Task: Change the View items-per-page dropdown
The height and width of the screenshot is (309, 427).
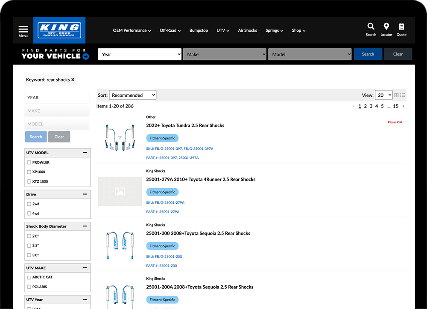Action: [x=383, y=95]
